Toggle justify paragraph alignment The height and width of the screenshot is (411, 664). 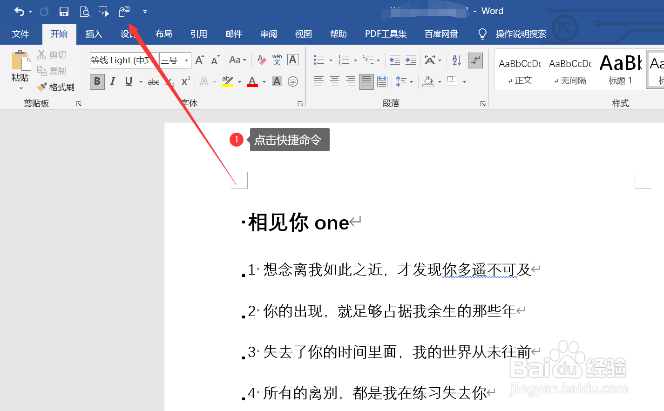366,81
